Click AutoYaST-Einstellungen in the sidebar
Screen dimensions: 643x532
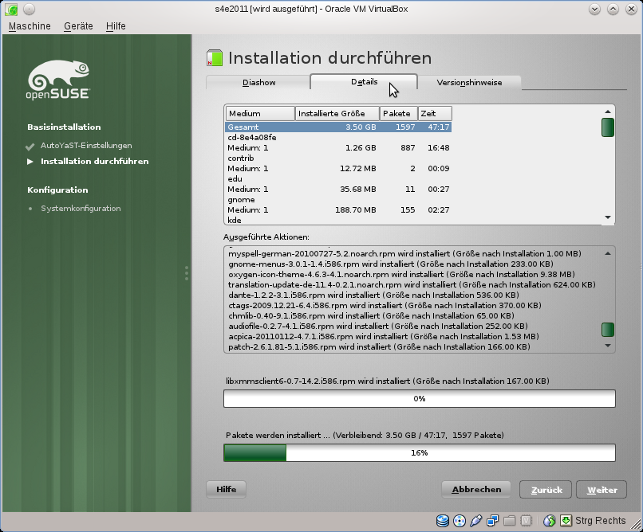tap(86, 145)
